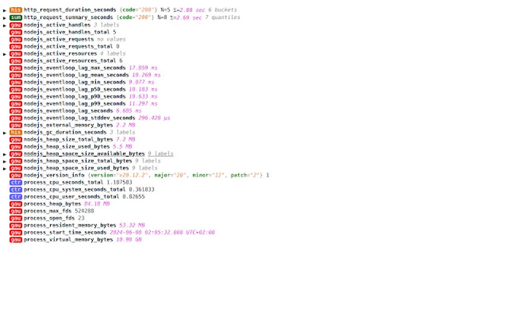Click the 4 labels text of nodejs_active_resources

pos(113,53)
